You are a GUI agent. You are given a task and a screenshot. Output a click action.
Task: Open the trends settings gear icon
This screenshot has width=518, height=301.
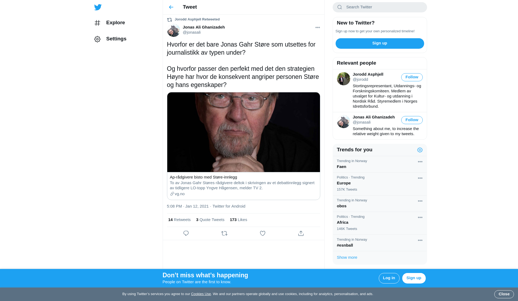pyautogui.click(x=420, y=150)
